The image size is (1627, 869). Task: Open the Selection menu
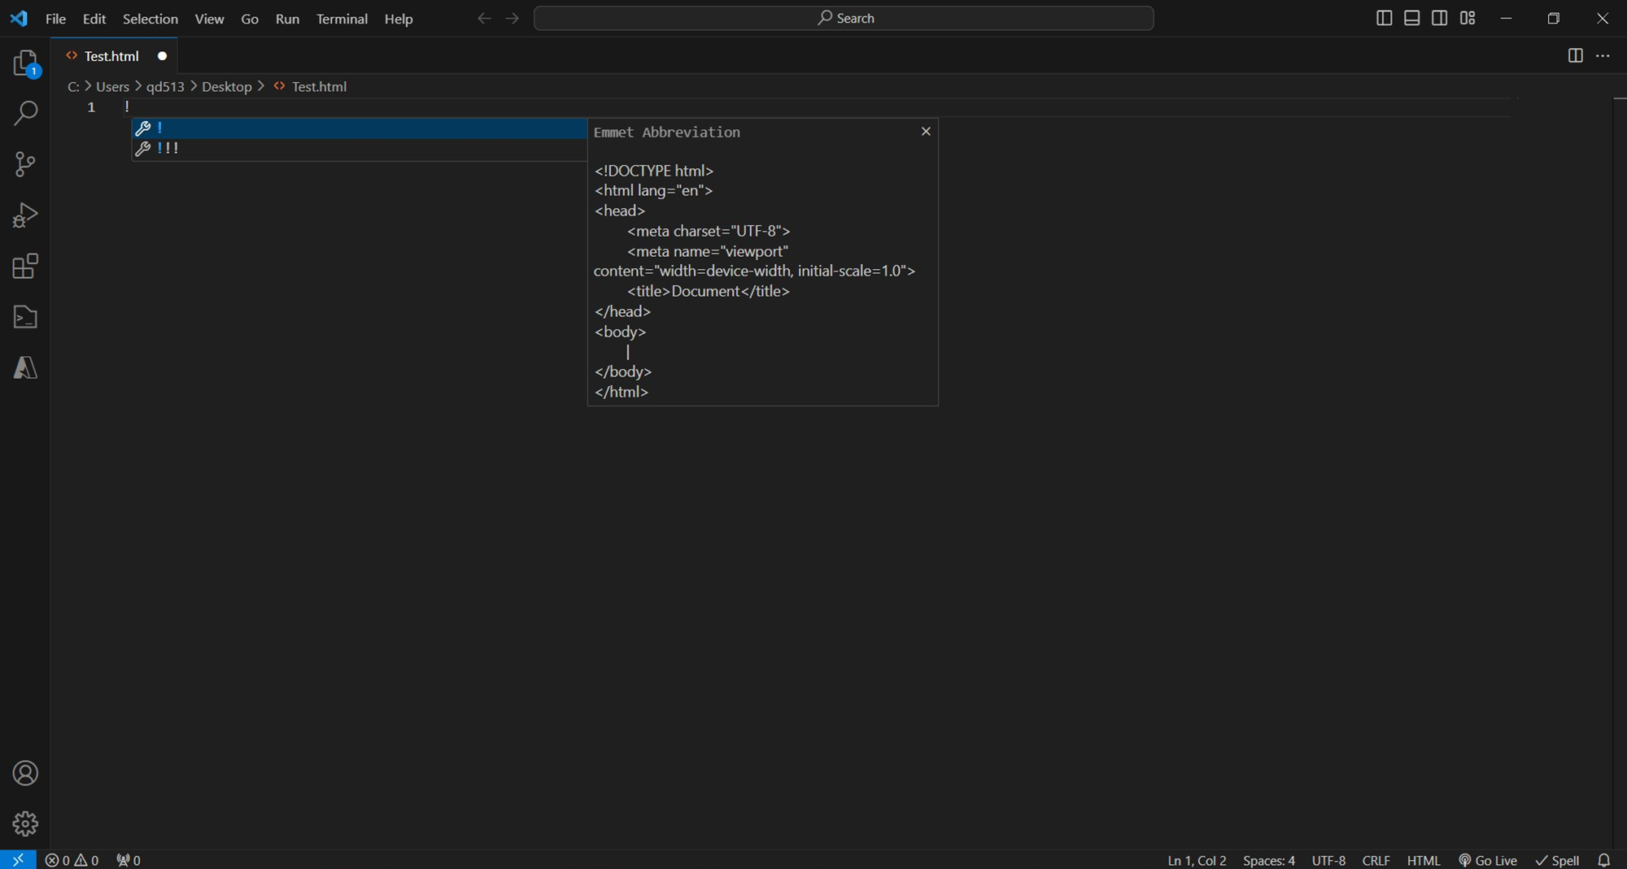click(x=150, y=19)
